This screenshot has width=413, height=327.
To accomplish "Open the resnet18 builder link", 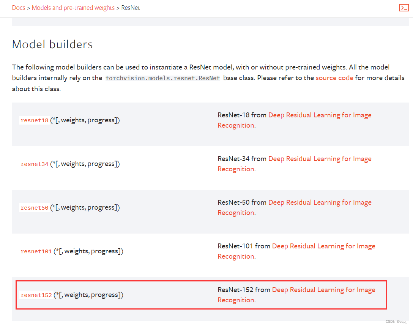I will tap(35, 120).
